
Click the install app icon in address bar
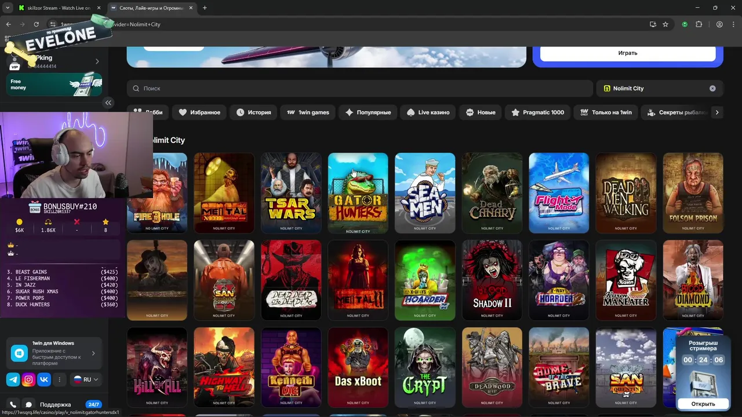(x=653, y=24)
